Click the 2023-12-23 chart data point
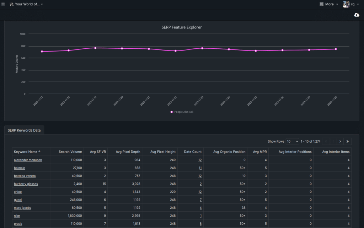This screenshot has height=228, width=364. [x=202, y=48]
